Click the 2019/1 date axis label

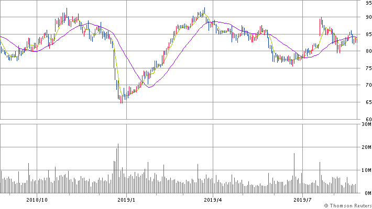pyautogui.click(x=126, y=200)
